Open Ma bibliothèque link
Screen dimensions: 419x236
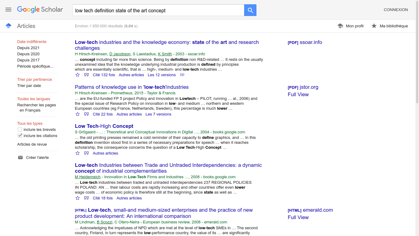(394, 26)
